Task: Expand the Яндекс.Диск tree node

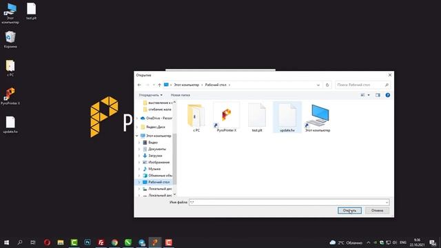Action: [137, 127]
